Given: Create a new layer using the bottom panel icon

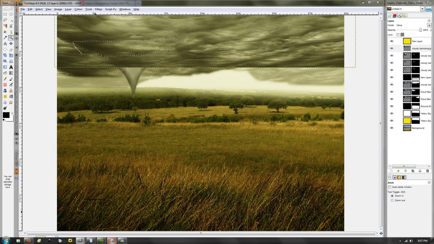Looking at the screenshot, I should pos(391,171).
